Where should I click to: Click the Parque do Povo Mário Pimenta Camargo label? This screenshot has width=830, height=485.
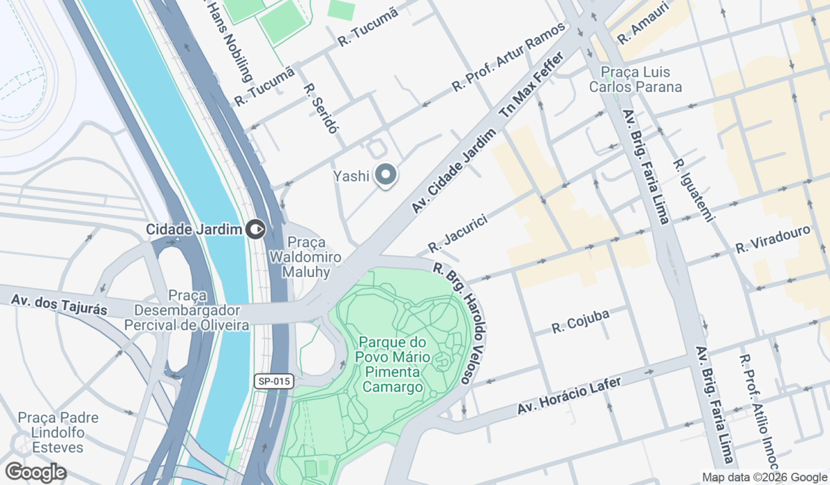393,365
